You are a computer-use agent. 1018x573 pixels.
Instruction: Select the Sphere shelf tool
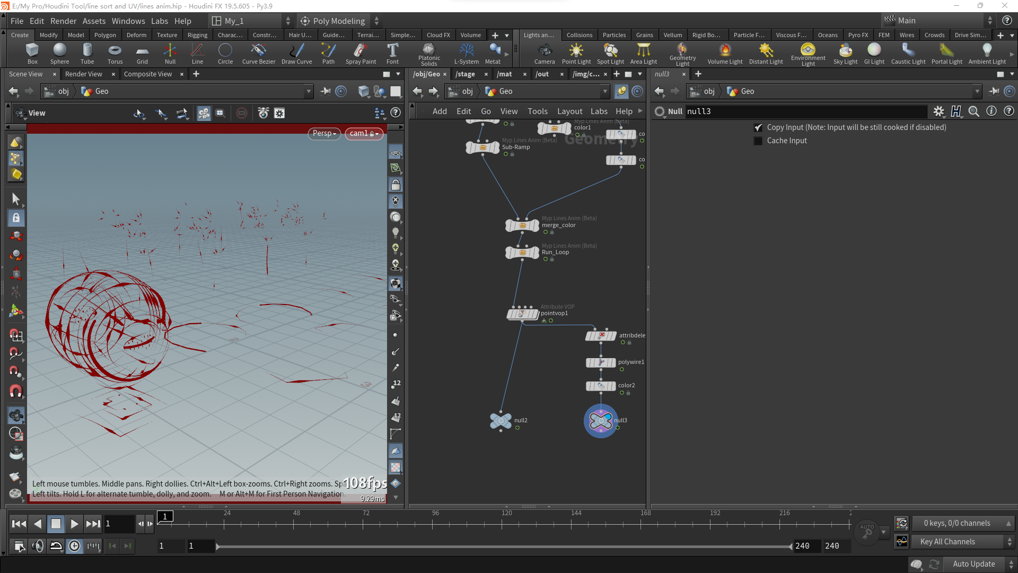coord(59,54)
